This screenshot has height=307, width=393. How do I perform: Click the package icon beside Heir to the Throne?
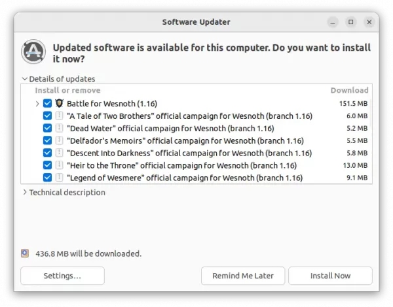59,165
